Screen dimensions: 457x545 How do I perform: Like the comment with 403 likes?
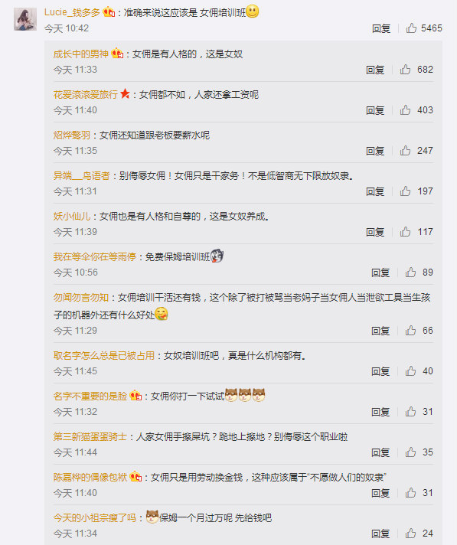405,109
